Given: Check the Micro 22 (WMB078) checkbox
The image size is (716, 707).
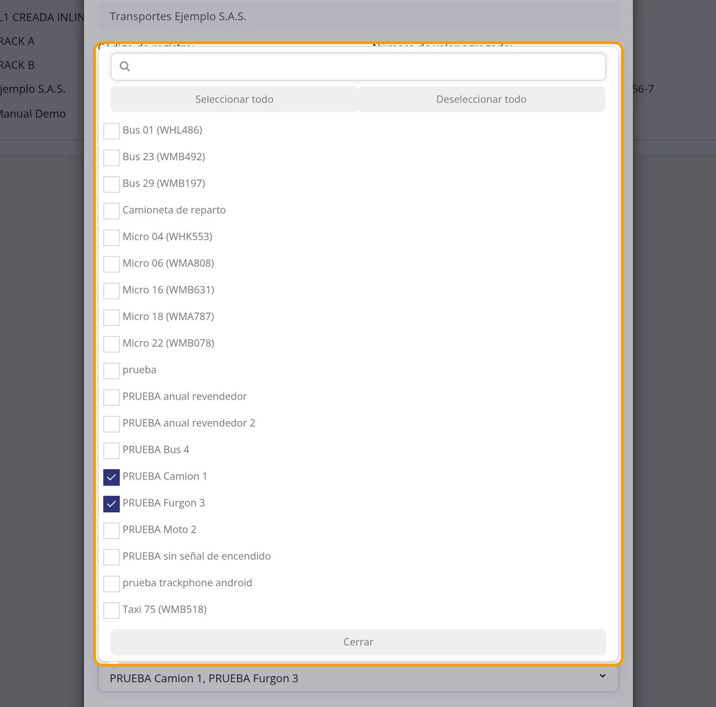Looking at the screenshot, I should tap(111, 344).
